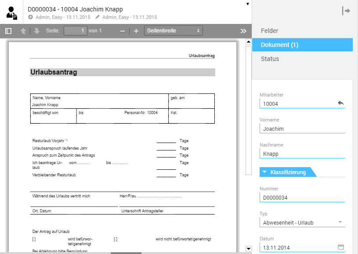Viewport: 358px width, 254px height.
Task: Collapse the right side panel
Action: click(x=346, y=11)
